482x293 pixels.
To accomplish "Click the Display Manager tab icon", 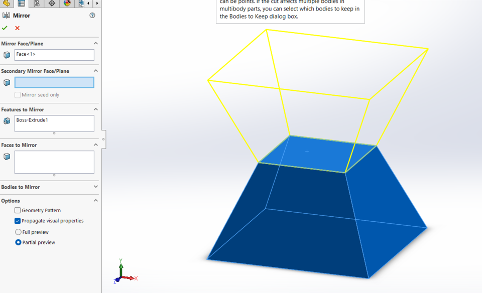I will pos(82,4).
